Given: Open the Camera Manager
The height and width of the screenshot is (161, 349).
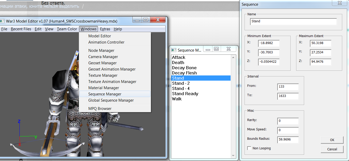Looking at the screenshot, I should 115,57.
